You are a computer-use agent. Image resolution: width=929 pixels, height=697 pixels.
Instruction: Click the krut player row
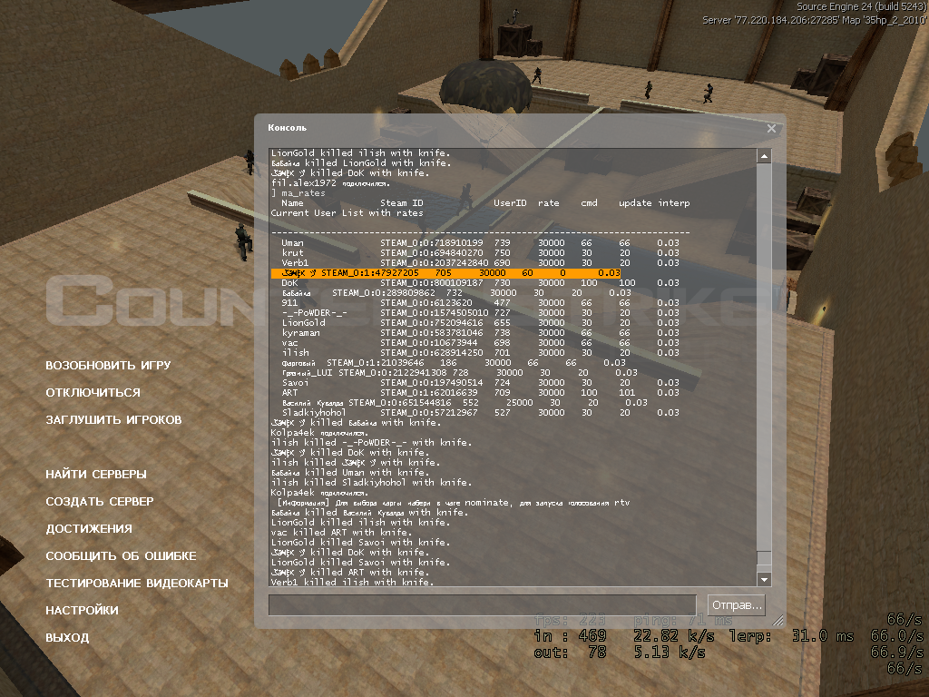click(481, 253)
